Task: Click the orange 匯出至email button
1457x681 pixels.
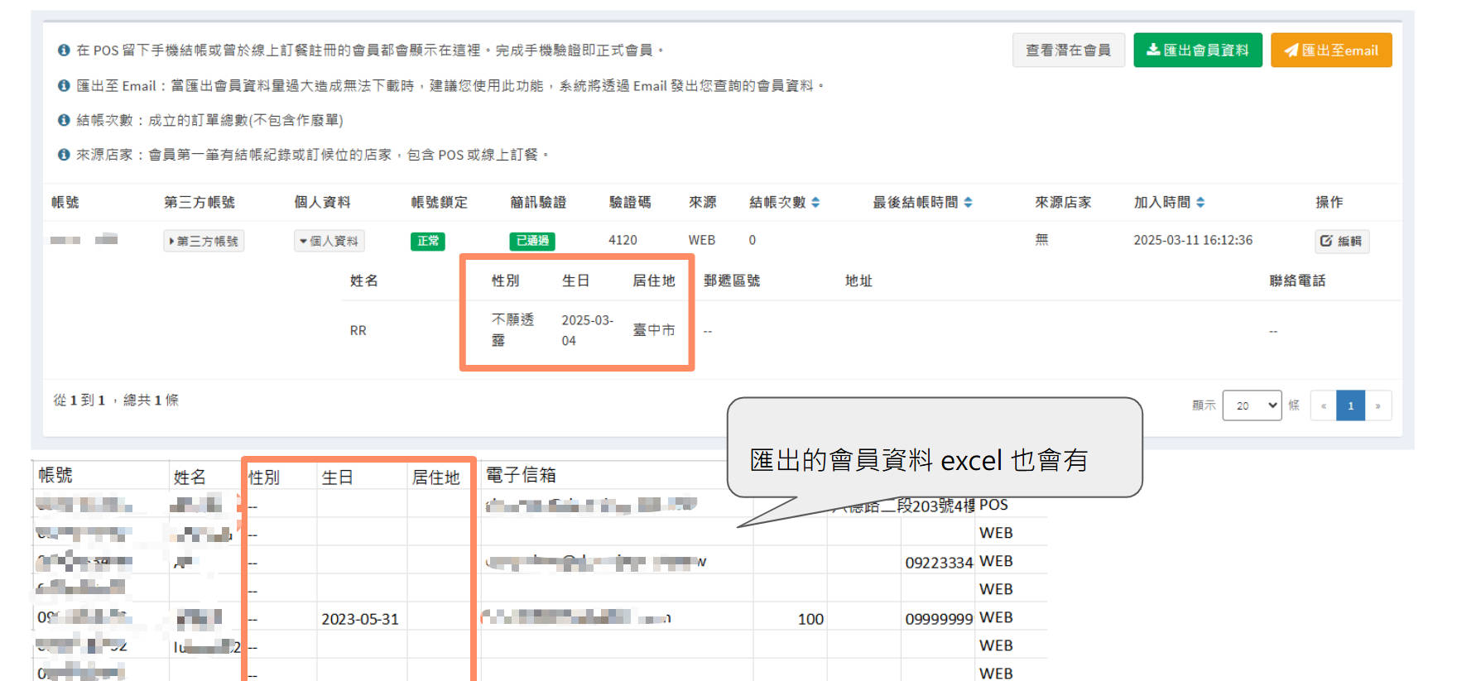Action: pyautogui.click(x=1330, y=50)
